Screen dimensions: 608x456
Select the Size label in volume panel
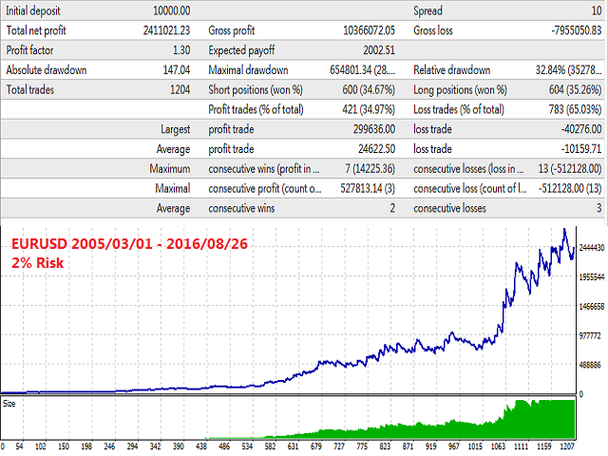(x=9, y=404)
